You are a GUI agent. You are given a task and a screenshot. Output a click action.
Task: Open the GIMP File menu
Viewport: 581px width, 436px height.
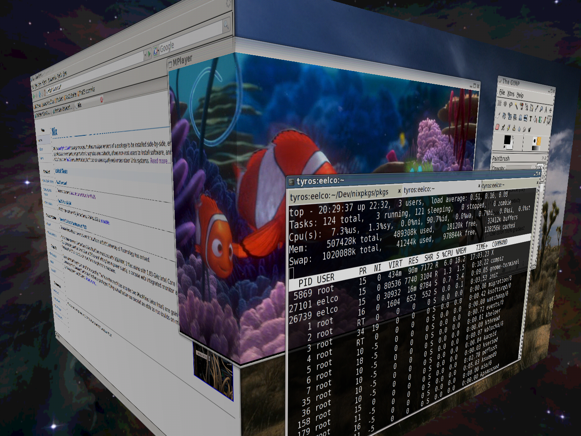(503, 93)
